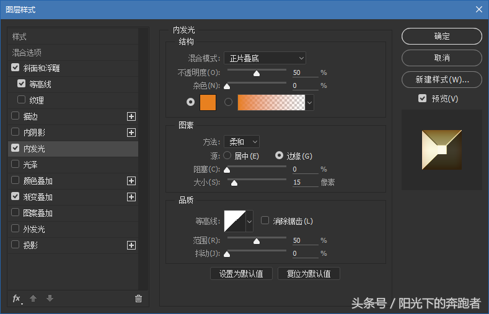Screen dimensions: 489x314
Task: Click 设置为默认值 button
Action: pyautogui.click(x=241, y=274)
